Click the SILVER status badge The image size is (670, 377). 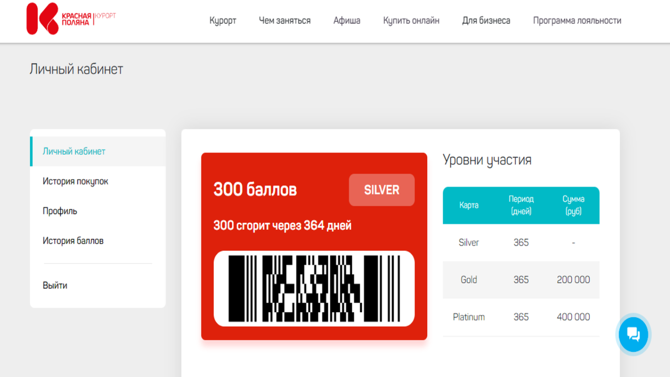click(382, 190)
